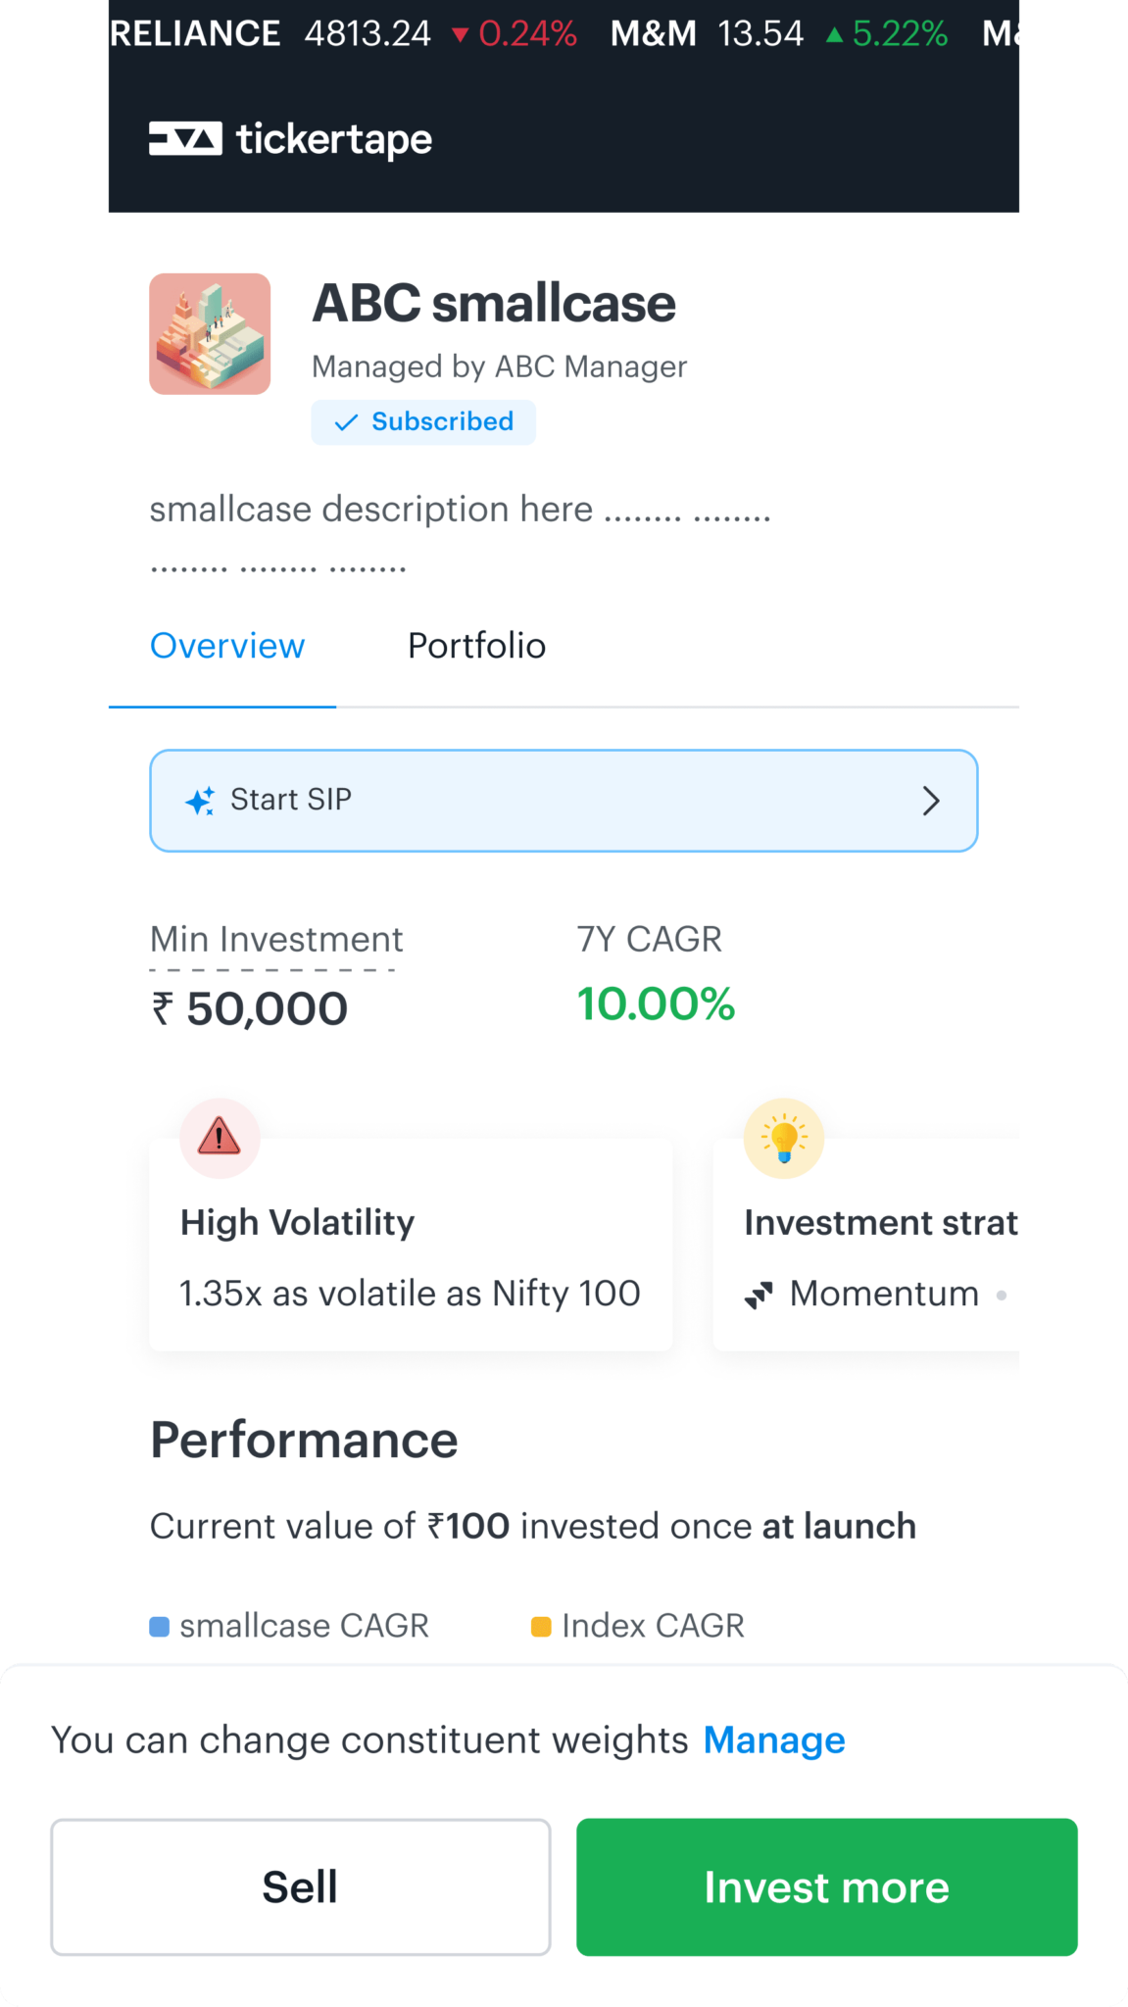
Task: Select the ABC smallcase thumbnail image
Action: point(209,333)
